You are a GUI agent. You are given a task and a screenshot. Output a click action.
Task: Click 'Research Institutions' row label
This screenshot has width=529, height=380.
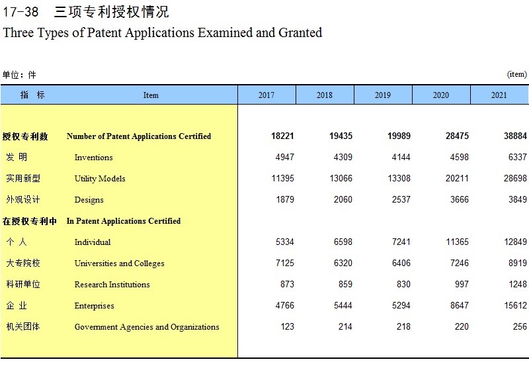coord(112,285)
